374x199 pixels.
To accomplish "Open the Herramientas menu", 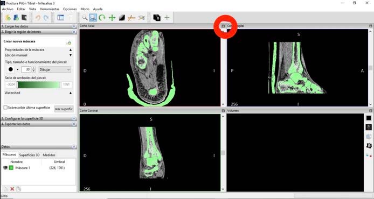I will point(50,9).
